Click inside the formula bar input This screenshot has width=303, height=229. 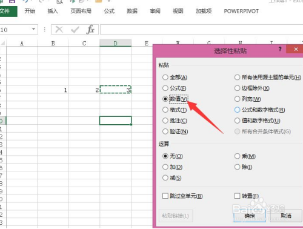pos(201,30)
